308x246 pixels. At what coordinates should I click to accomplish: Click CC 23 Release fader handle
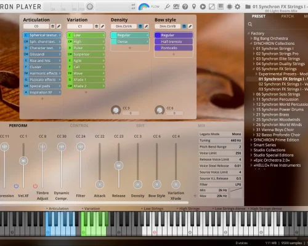pos(119,165)
